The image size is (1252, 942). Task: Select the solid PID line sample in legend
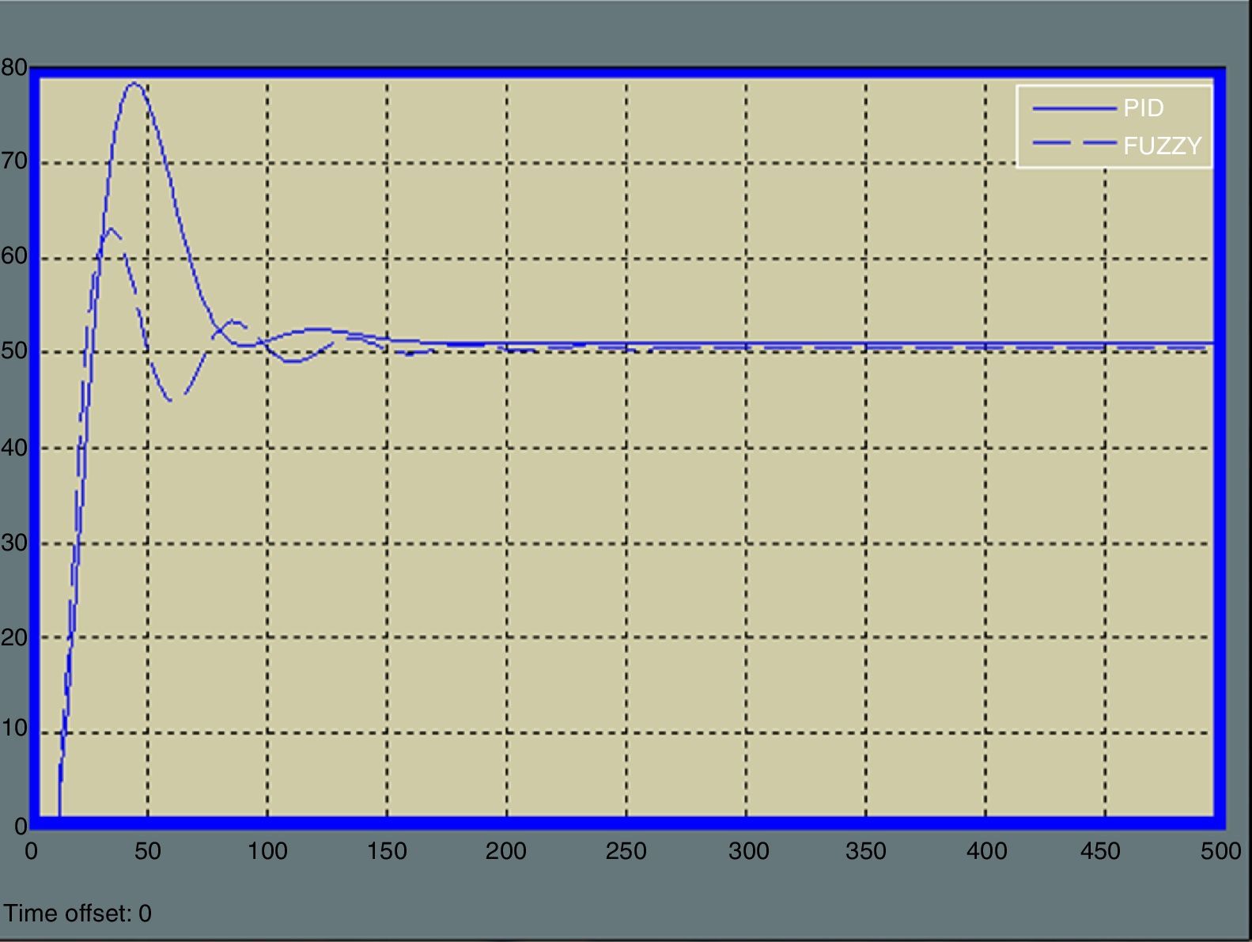click(x=1072, y=108)
